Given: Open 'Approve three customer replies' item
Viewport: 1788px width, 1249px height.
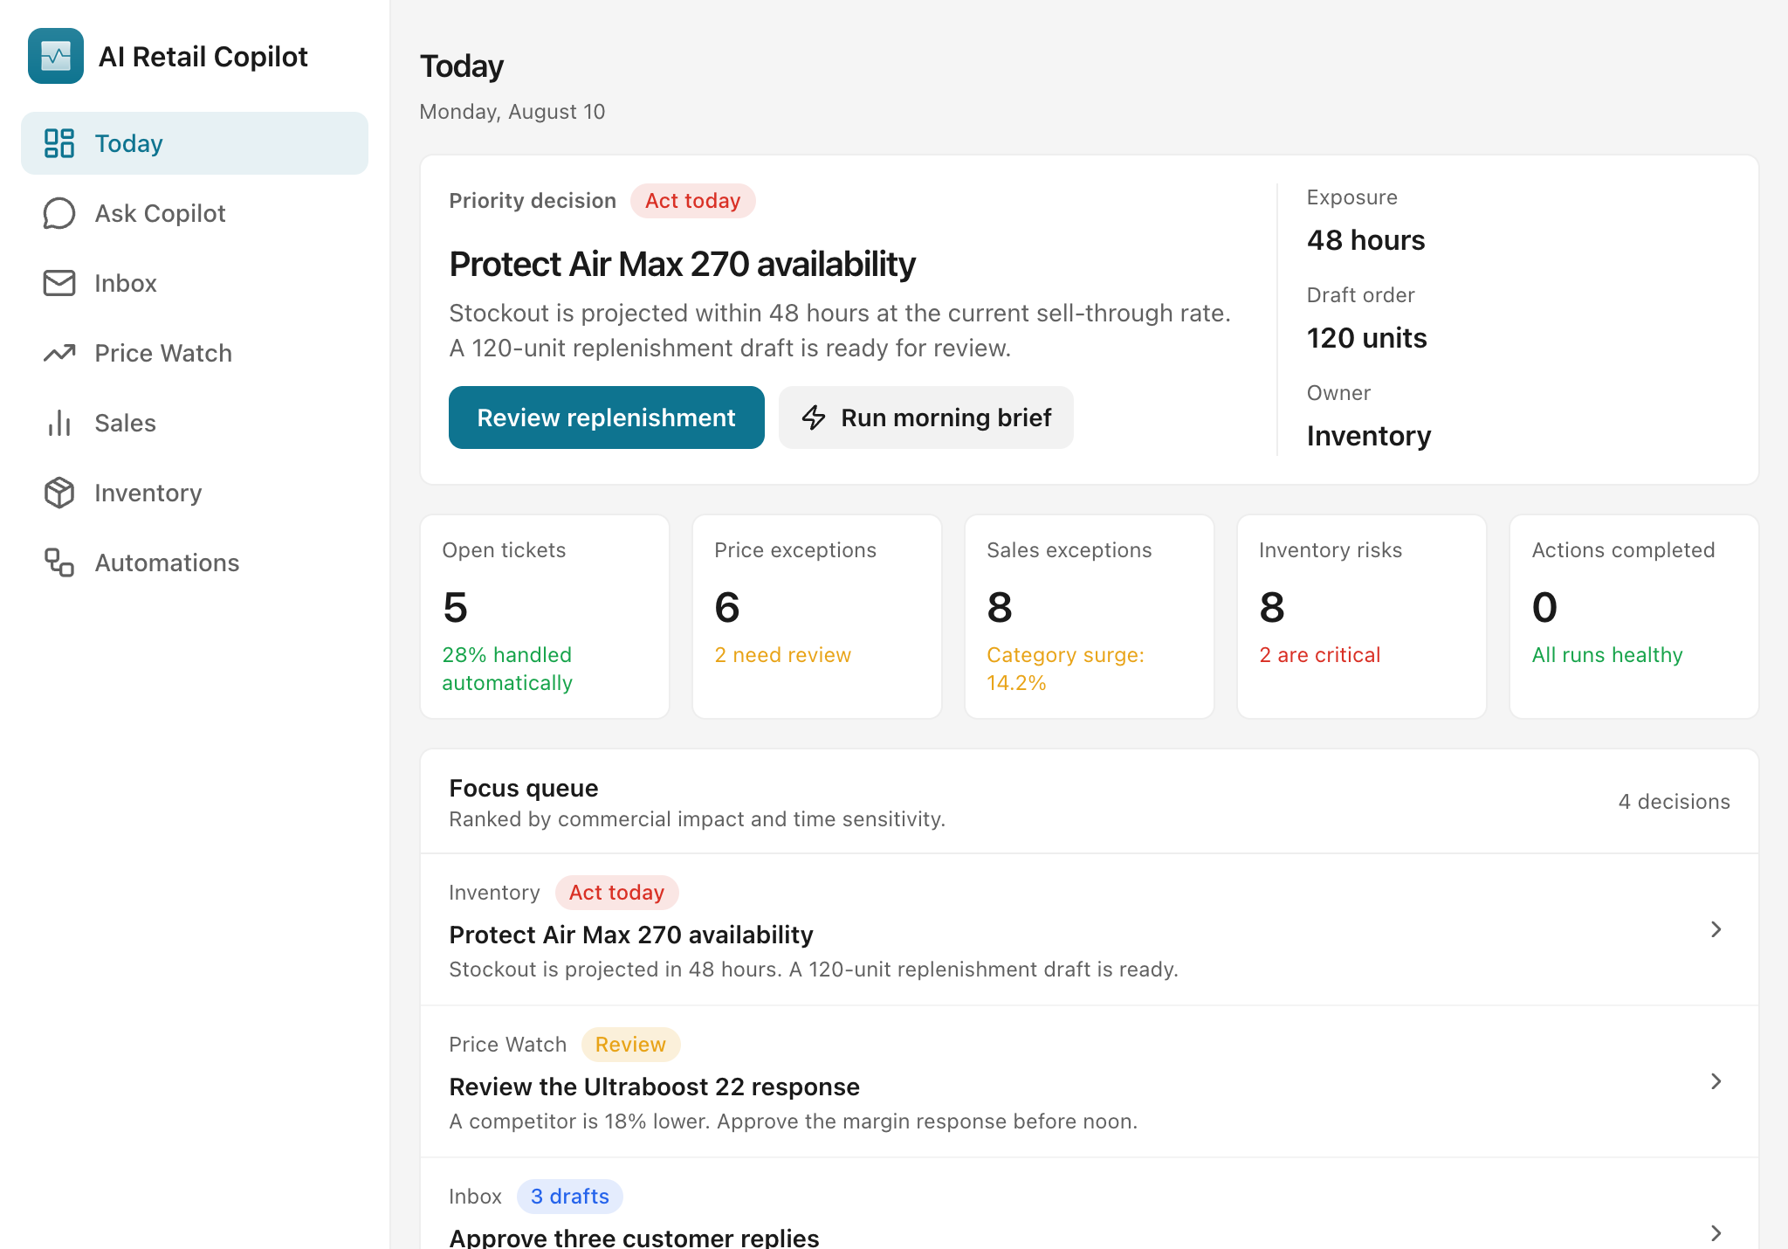Looking at the screenshot, I should 635,1237.
